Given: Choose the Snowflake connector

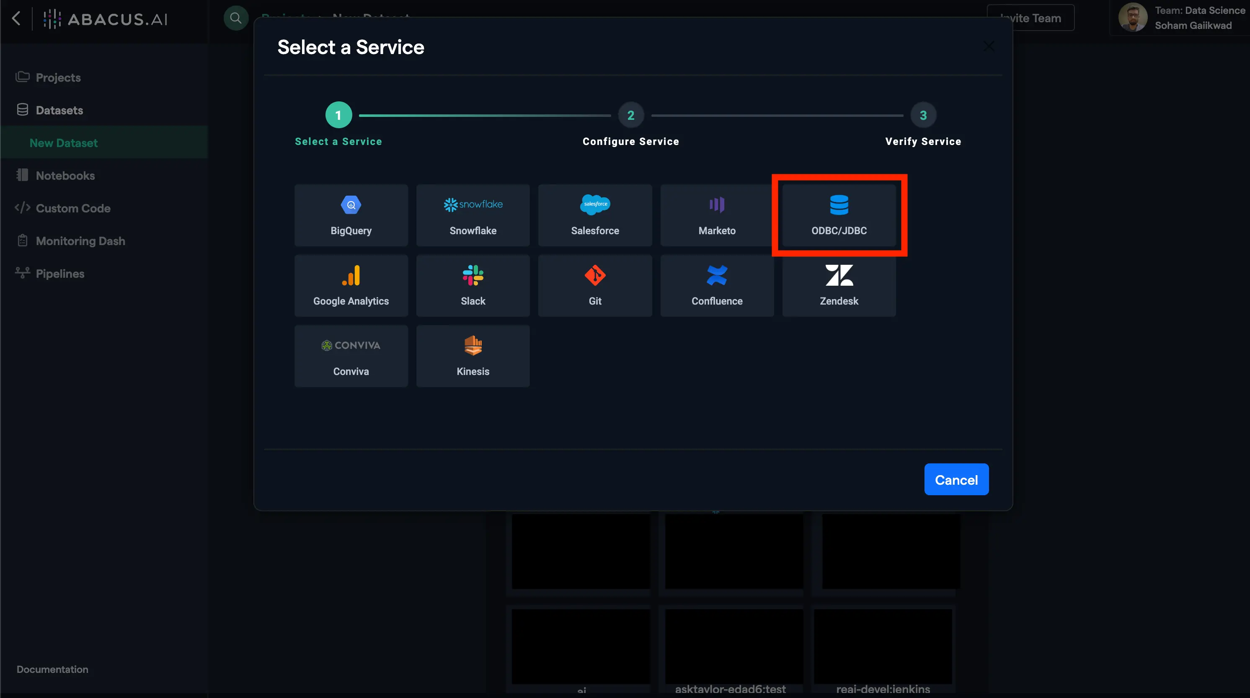Looking at the screenshot, I should 473,215.
